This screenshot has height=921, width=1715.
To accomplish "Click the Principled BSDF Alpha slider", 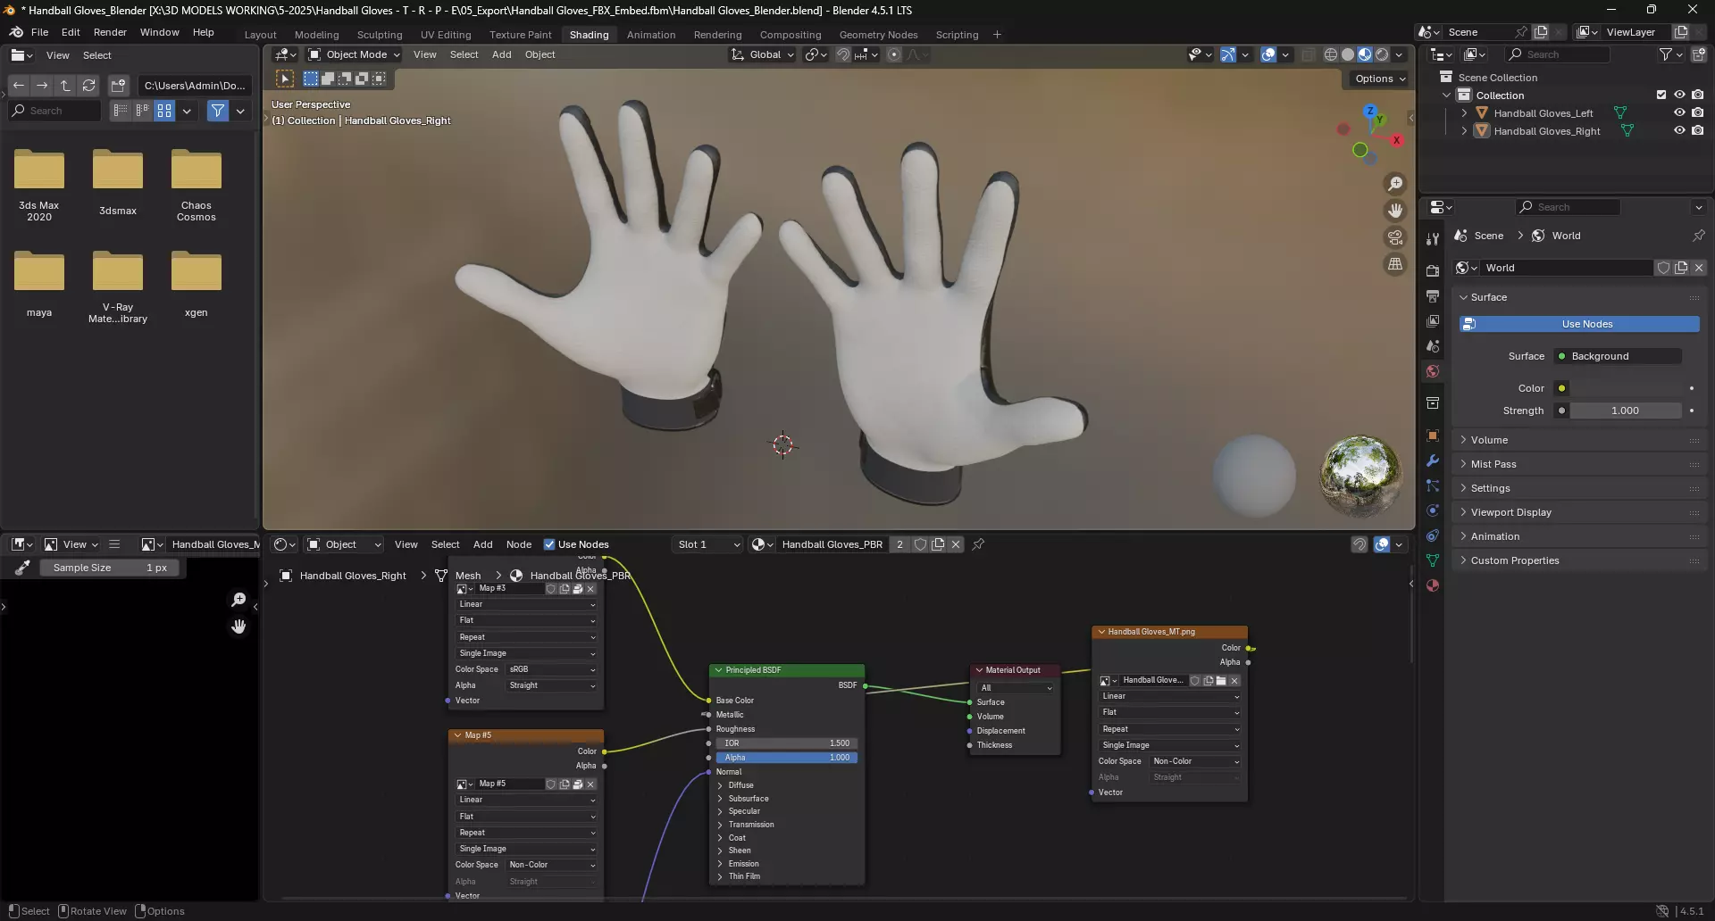I will tap(786, 758).
